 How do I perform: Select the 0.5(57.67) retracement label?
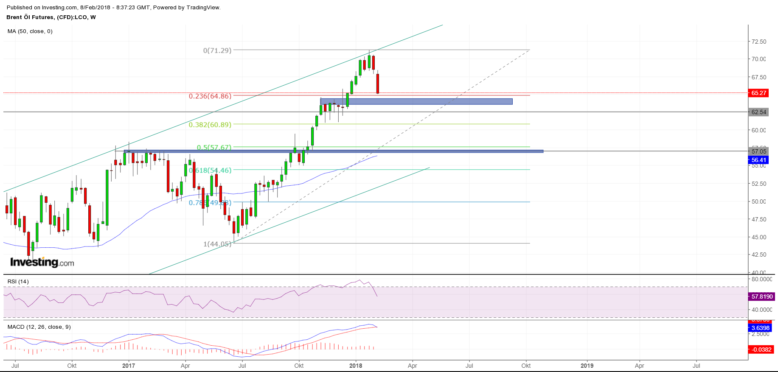(x=214, y=148)
